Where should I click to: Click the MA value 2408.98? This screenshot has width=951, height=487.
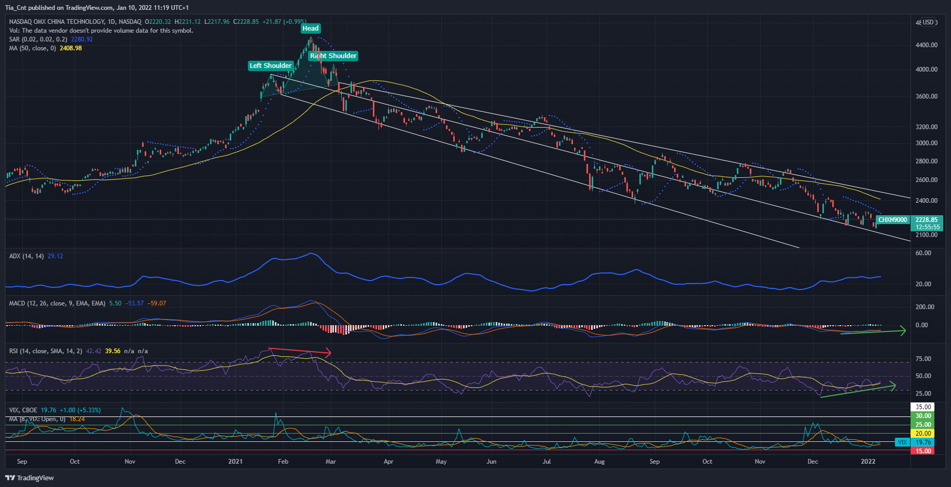(x=71, y=48)
